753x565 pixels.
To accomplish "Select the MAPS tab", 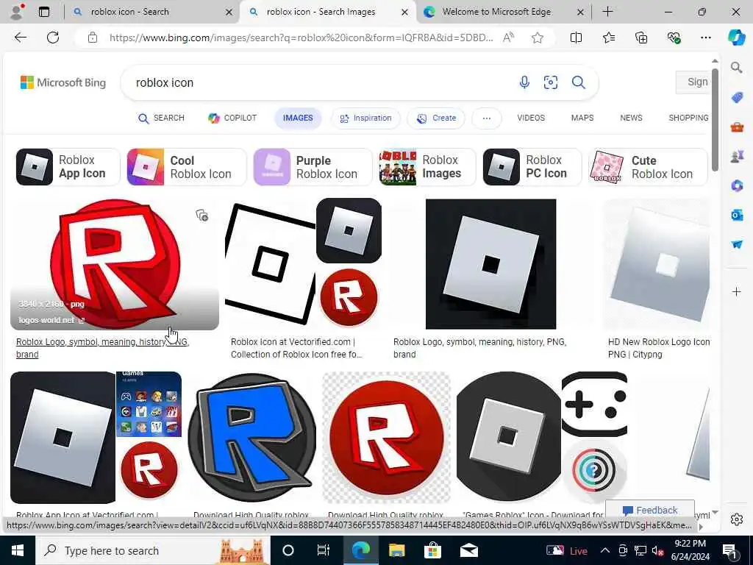I will point(582,118).
